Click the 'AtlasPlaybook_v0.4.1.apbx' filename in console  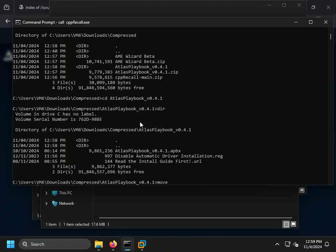pos(148,151)
